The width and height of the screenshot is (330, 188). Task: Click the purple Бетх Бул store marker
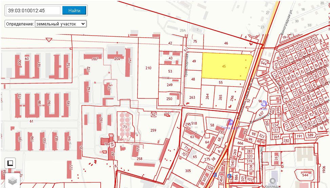[x=230, y=122]
